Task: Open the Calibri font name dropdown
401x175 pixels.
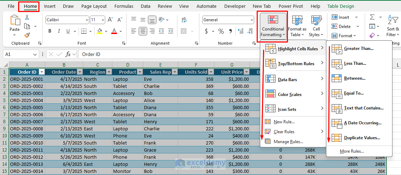Action: 87,20
